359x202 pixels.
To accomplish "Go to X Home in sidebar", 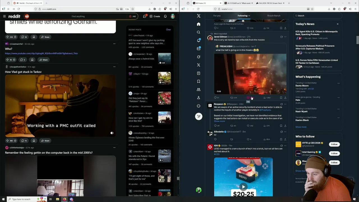I will pyautogui.click(x=199, y=24).
